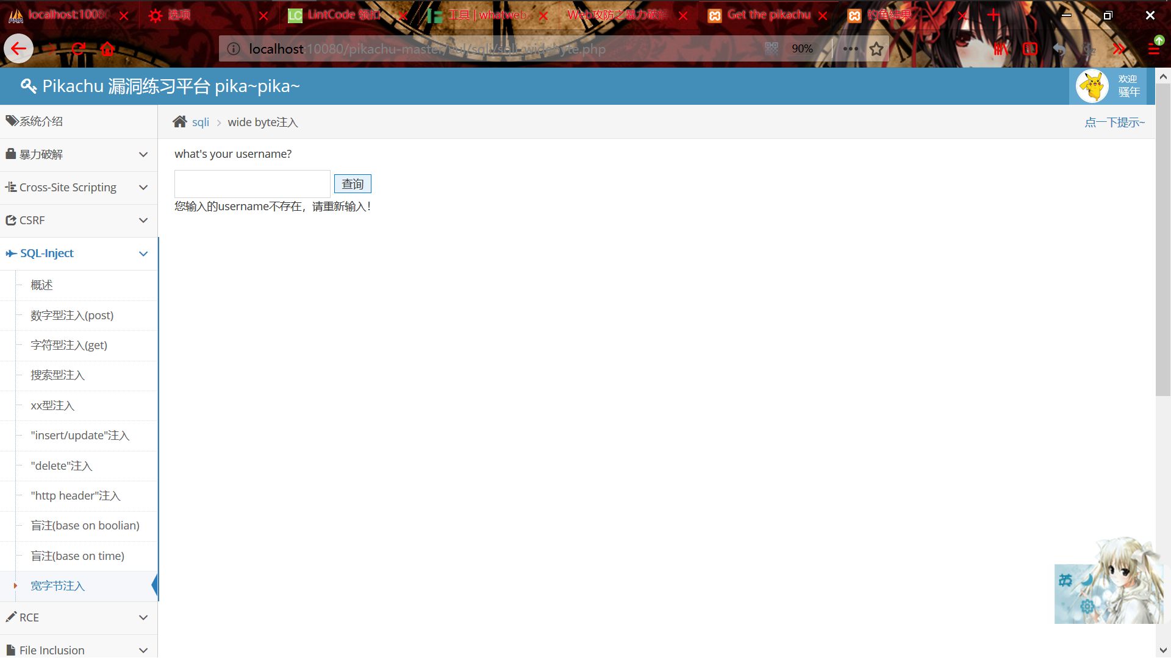The height and width of the screenshot is (658, 1171).
Task: Click the 点一下提示~ hint link
Action: (1114, 122)
